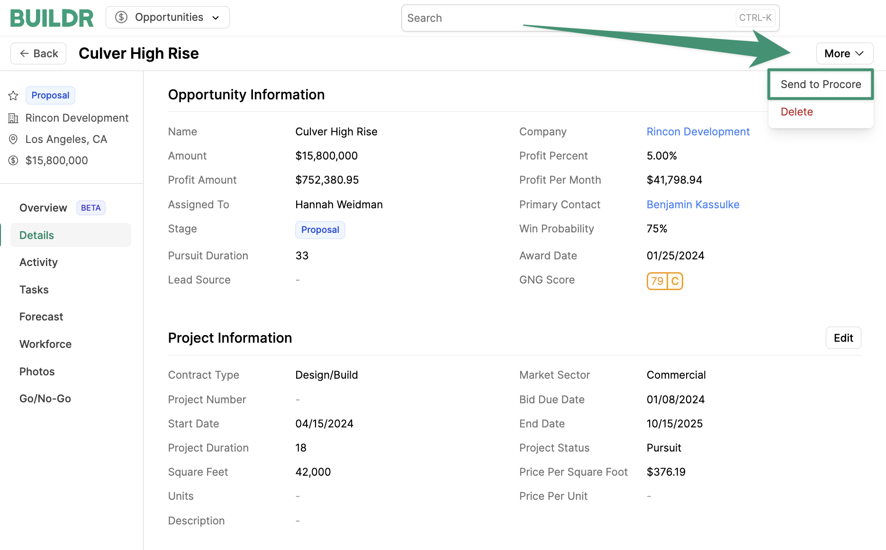Click the dollar icon beside $15,800,000
The image size is (886, 550).
(13, 160)
